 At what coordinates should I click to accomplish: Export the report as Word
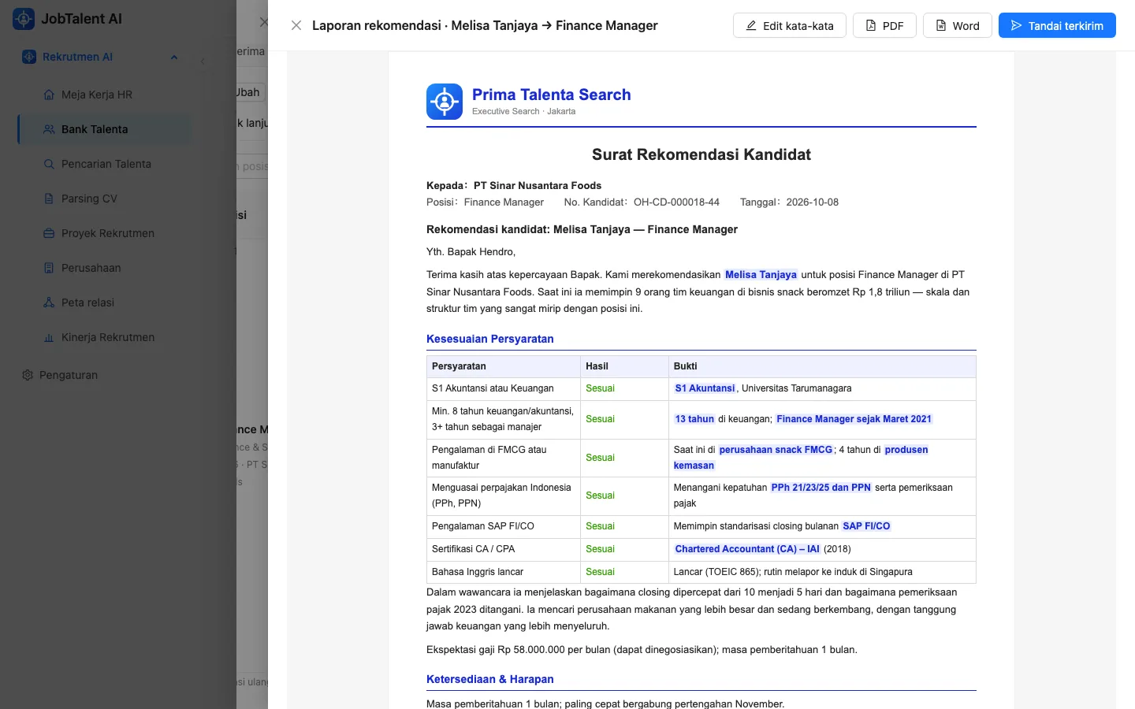pyautogui.click(x=957, y=25)
